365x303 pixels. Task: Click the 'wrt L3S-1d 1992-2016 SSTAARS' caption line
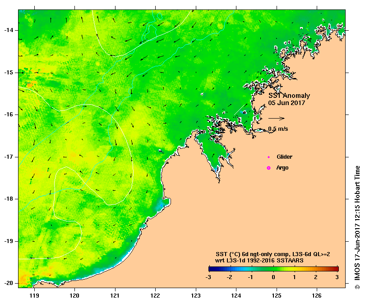tap(259, 261)
